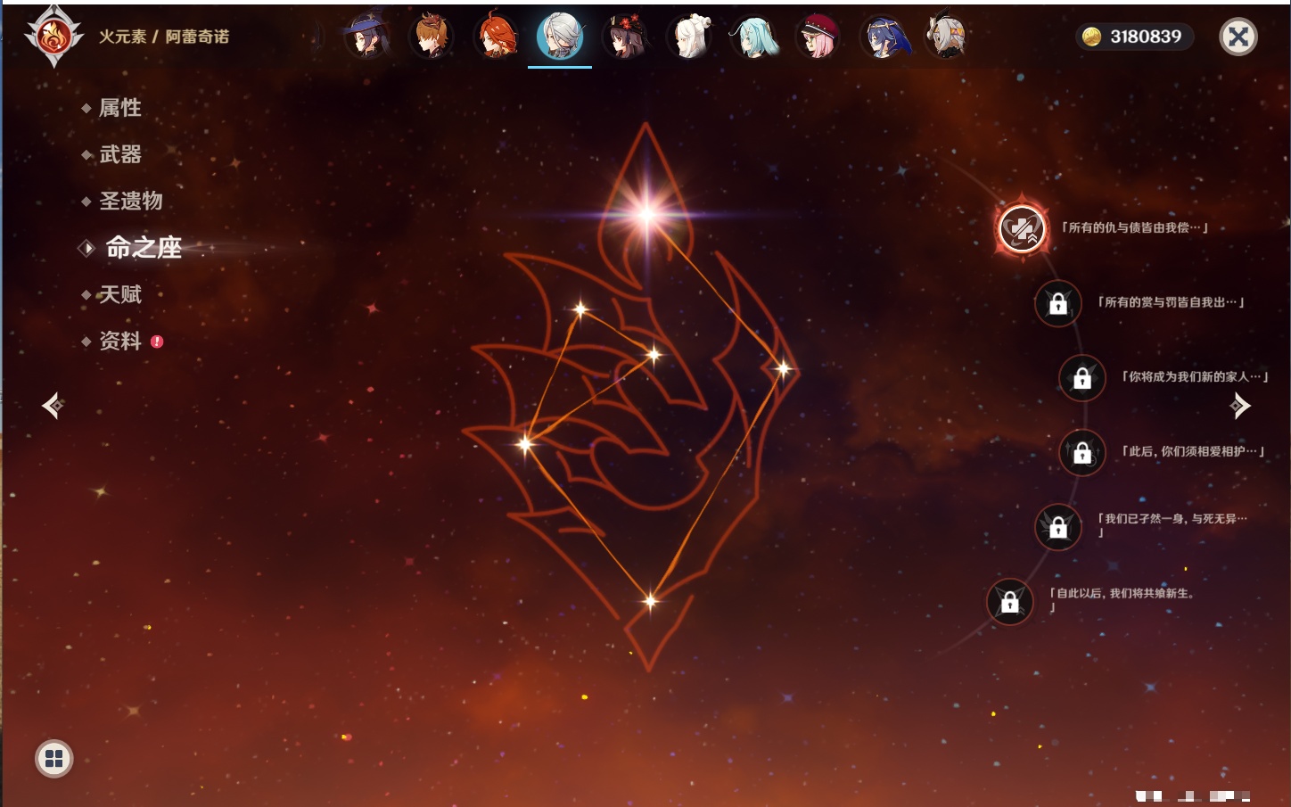This screenshot has height=807, width=1291.
Task: Switch to the 天赋 talents tab
Action: [x=119, y=294]
